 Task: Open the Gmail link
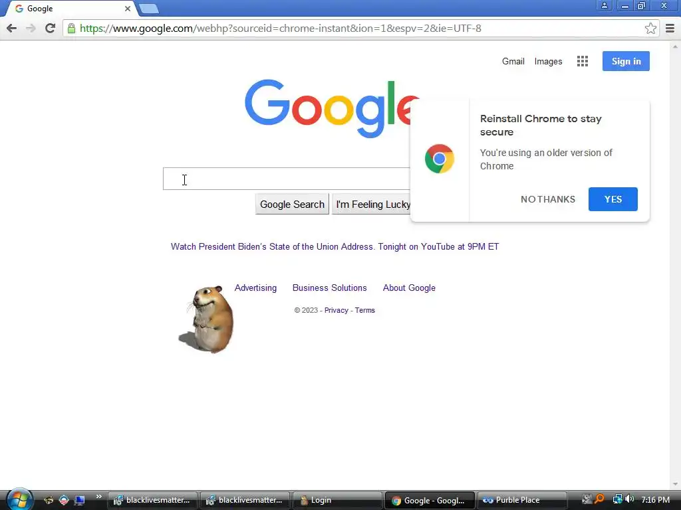513,61
